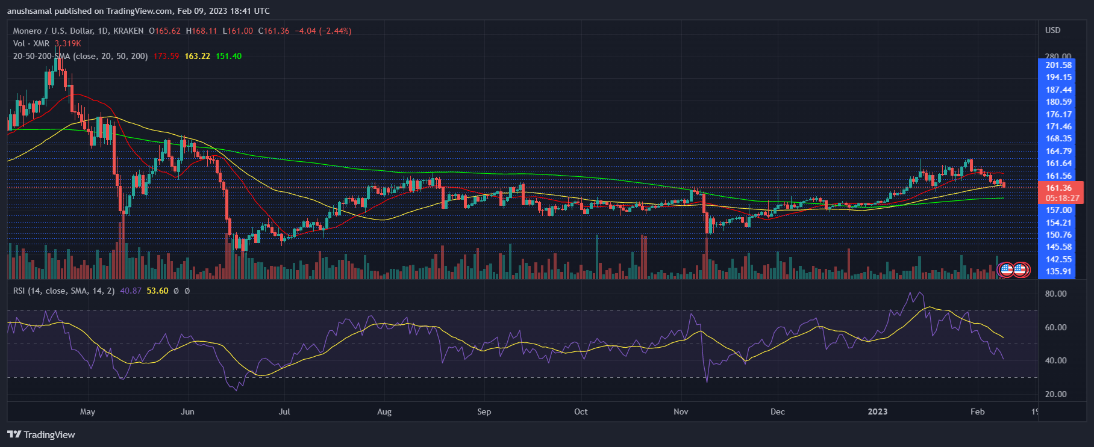Click the green 200 SMA value 151.40
The height and width of the screenshot is (447, 1094).
click(x=228, y=56)
